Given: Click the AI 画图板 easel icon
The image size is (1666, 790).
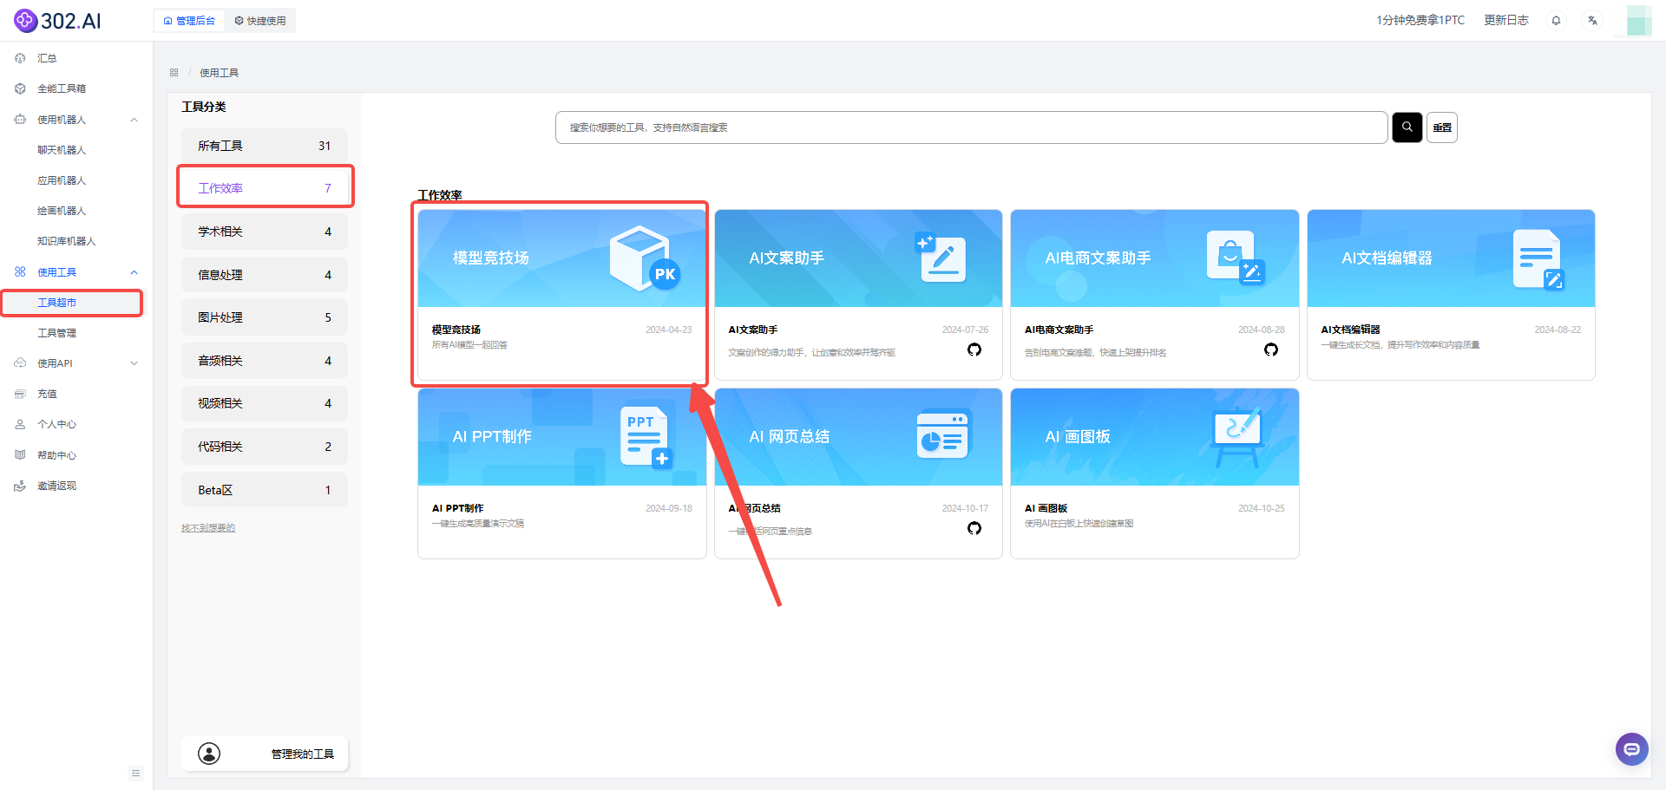Looking at the screenshot, I should (1237, 436).
